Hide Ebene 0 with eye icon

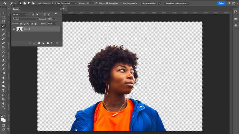(14, 29)
